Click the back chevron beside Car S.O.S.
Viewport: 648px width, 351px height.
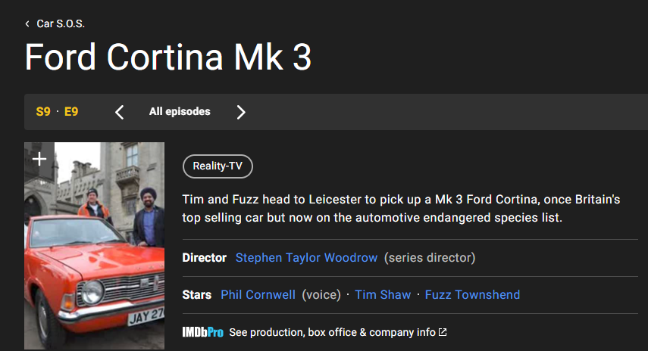point(27,24)
